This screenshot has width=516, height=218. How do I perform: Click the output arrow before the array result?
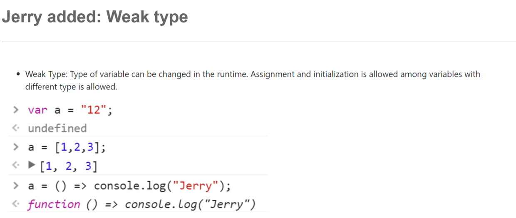pyautogui.click(x=16, y=166)
